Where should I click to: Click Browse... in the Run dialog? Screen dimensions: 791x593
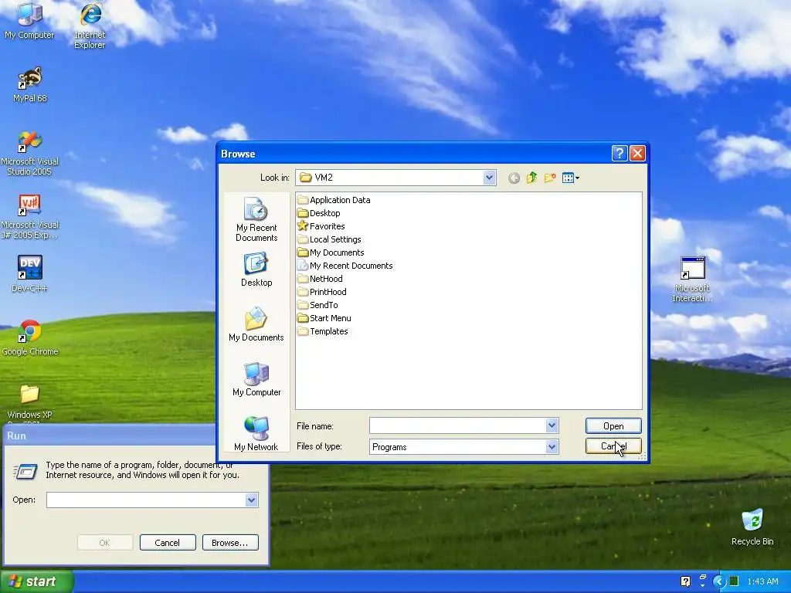230,543
